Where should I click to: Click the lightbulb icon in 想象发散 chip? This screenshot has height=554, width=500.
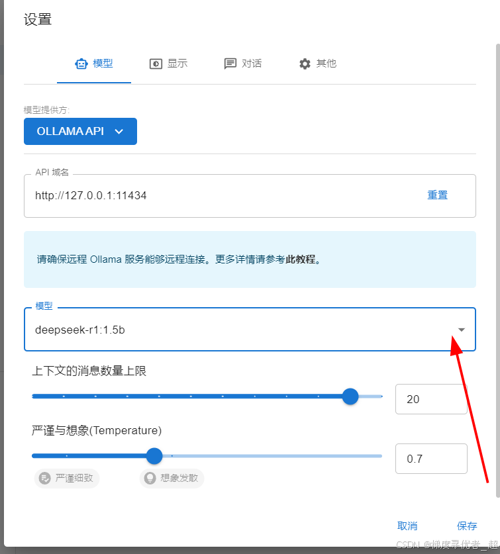point(150,479)
